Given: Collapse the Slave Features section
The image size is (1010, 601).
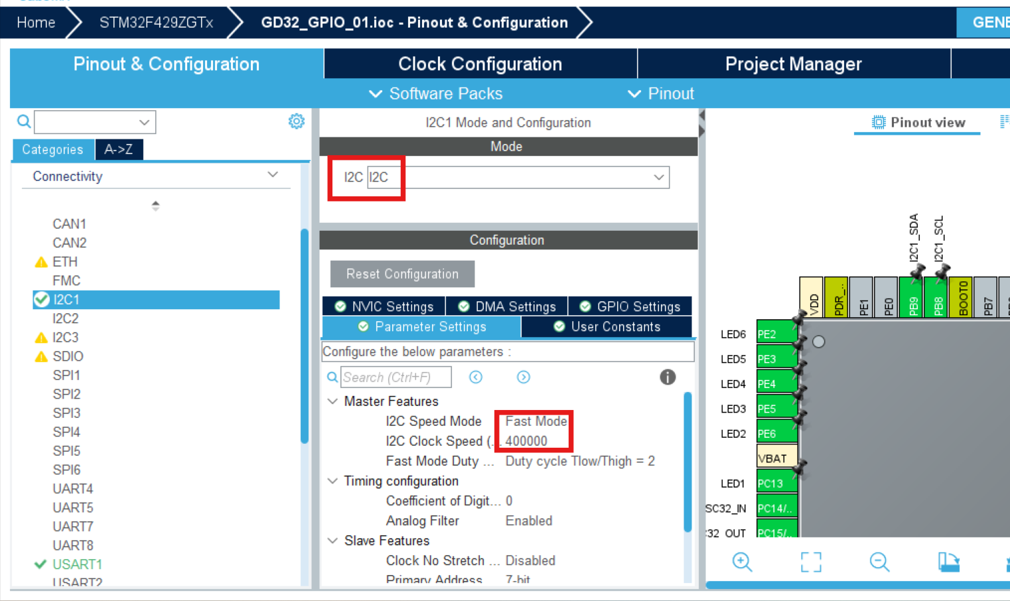Looking at the screenshot, I should [333, 541].
